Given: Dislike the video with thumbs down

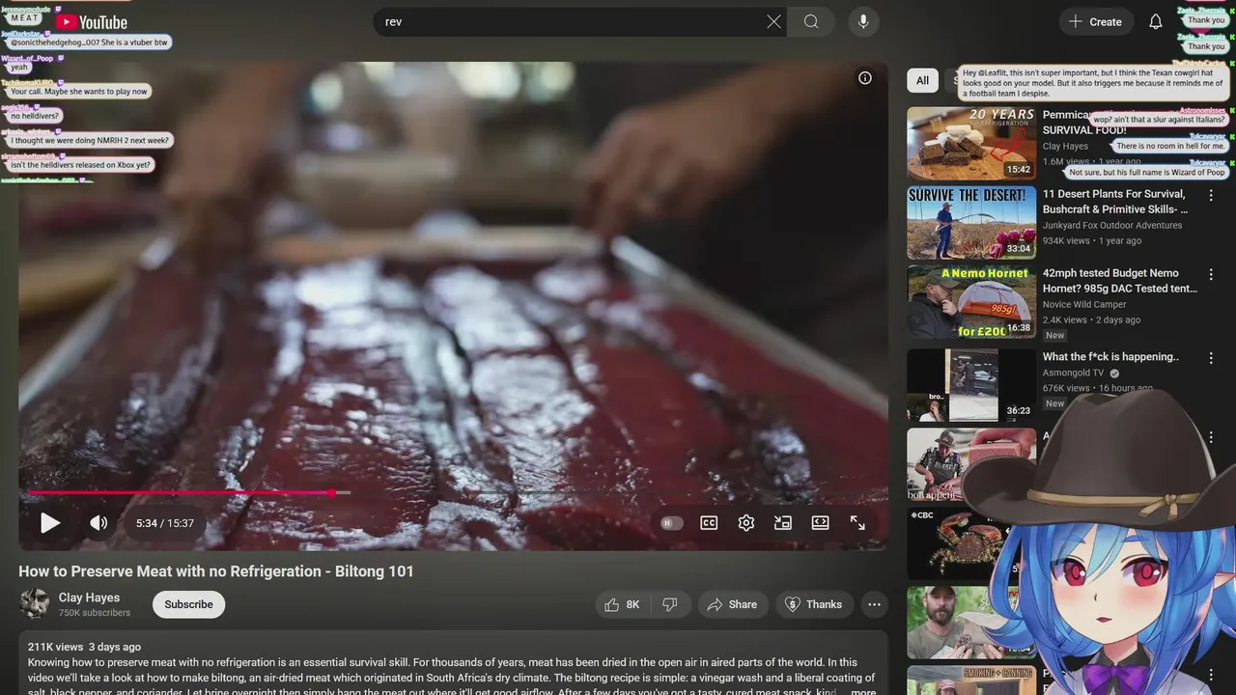Looking at the screenshot, I should (669, 604).
